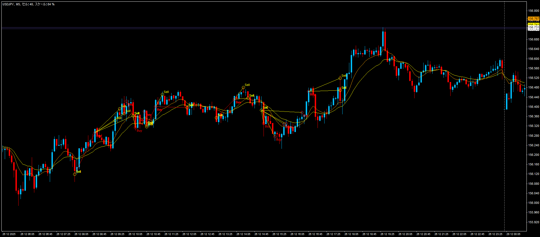Click the USDJPY M5 chart title text

[x=28, y=4]
